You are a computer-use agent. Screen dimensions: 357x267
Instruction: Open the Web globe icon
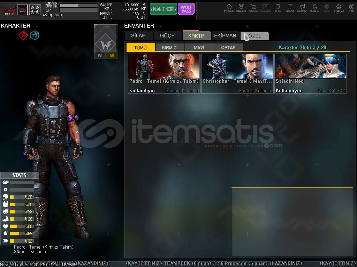click(x=327, y=8)
